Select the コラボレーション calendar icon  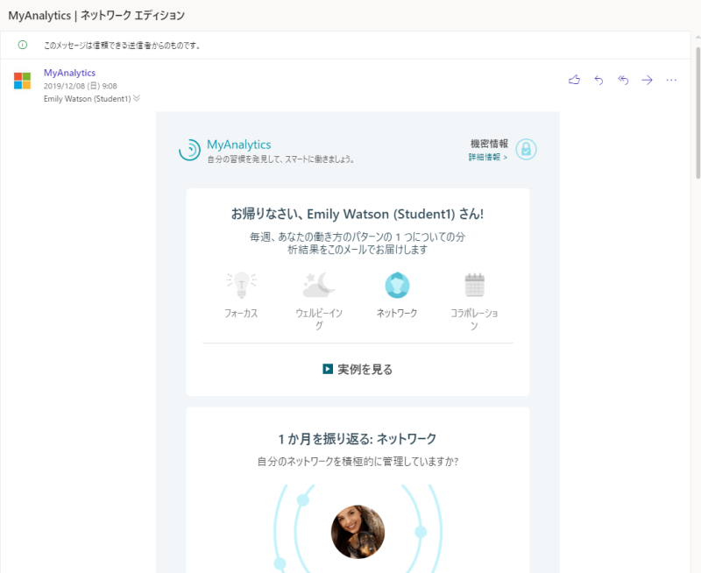coord(474,285)
